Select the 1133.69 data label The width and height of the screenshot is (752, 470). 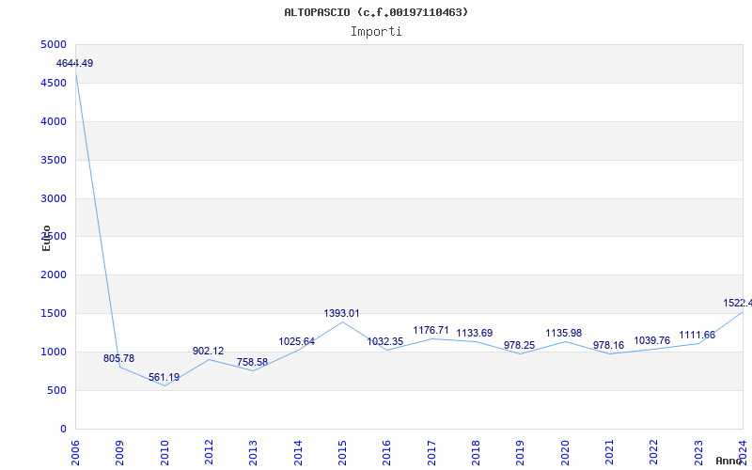point(475,333)
